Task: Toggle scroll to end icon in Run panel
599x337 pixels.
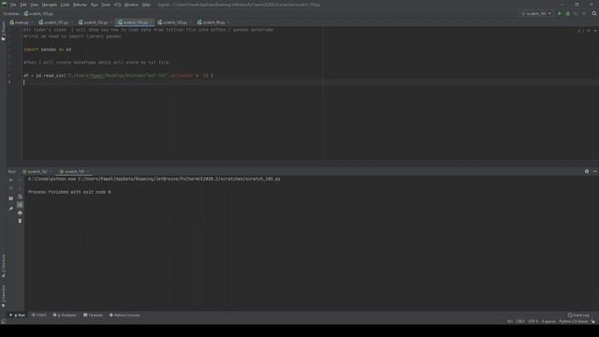Action: tap(20, 205)
